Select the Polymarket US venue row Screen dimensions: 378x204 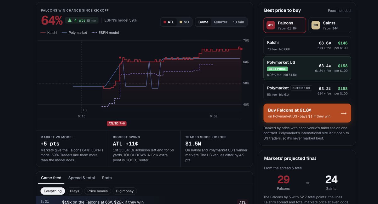tap(307, 68)
